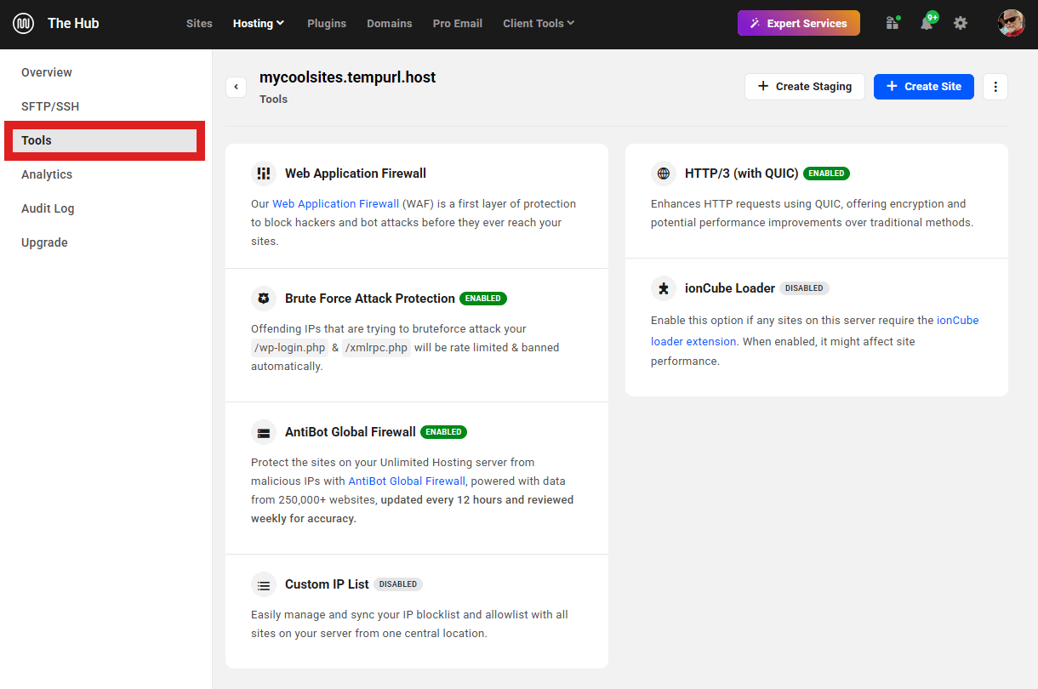
Task: Click the Create Staging button
Action: pos(805,86)
